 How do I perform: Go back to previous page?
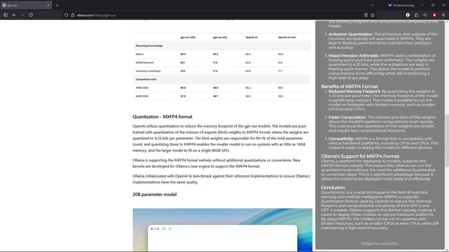(x=14, y=15)
